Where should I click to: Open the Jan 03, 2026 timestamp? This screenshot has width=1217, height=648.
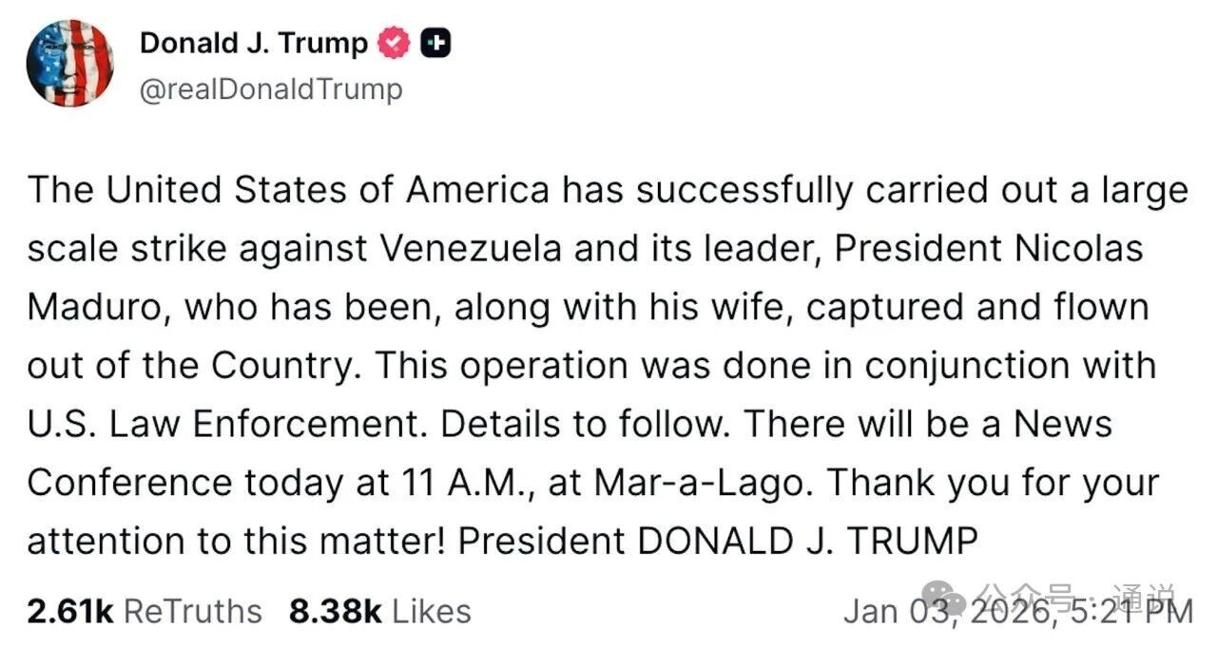coord(1017,611)
